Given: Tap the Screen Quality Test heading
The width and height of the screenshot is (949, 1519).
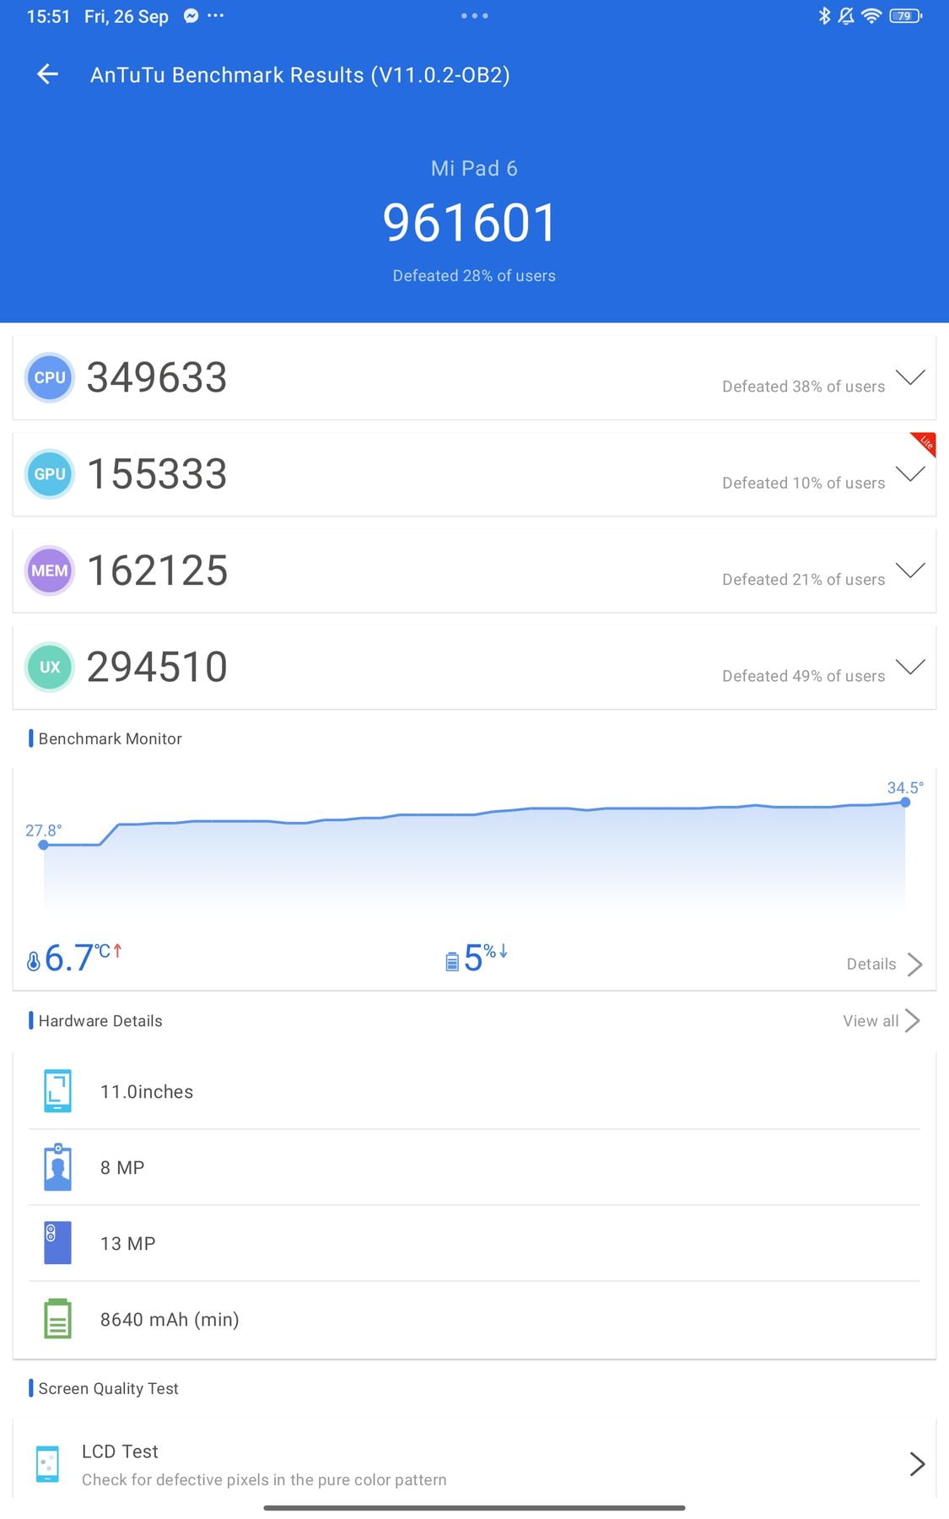Looking at the screenshot, I should pos(108,1388).
